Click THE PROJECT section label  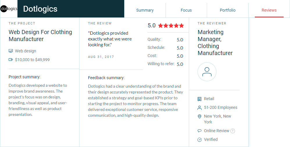22,23
